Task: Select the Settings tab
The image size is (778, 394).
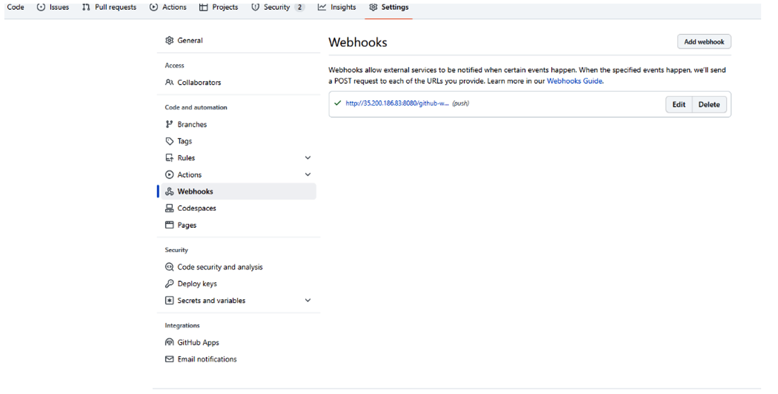Action: pos(389,7)
